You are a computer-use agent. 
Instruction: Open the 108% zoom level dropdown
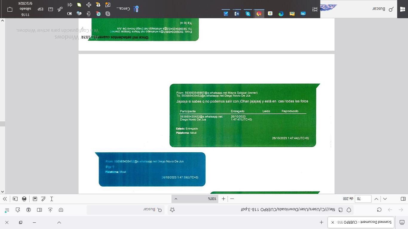(195, 199)
